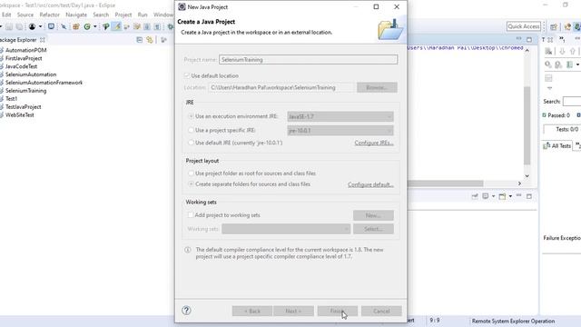The image size is (581, 327).
Task: Select Use default JRE radio option
Action: [x=192, y=143]
